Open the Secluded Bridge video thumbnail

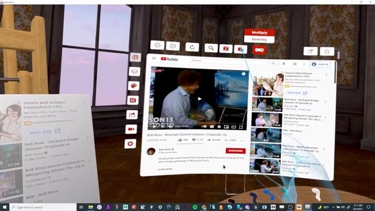(x=267, y=104)
